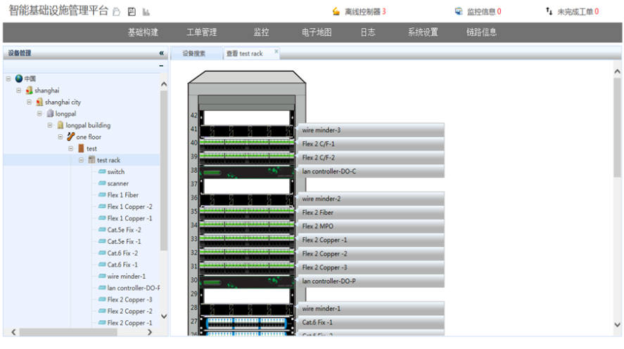Switch to the 设备搜索 tab
The width and height of the screenshot is (624, 349).
click(x=193, y=53)
